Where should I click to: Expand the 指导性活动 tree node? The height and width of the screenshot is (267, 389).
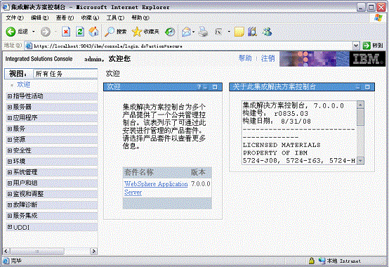click(10, 96)
